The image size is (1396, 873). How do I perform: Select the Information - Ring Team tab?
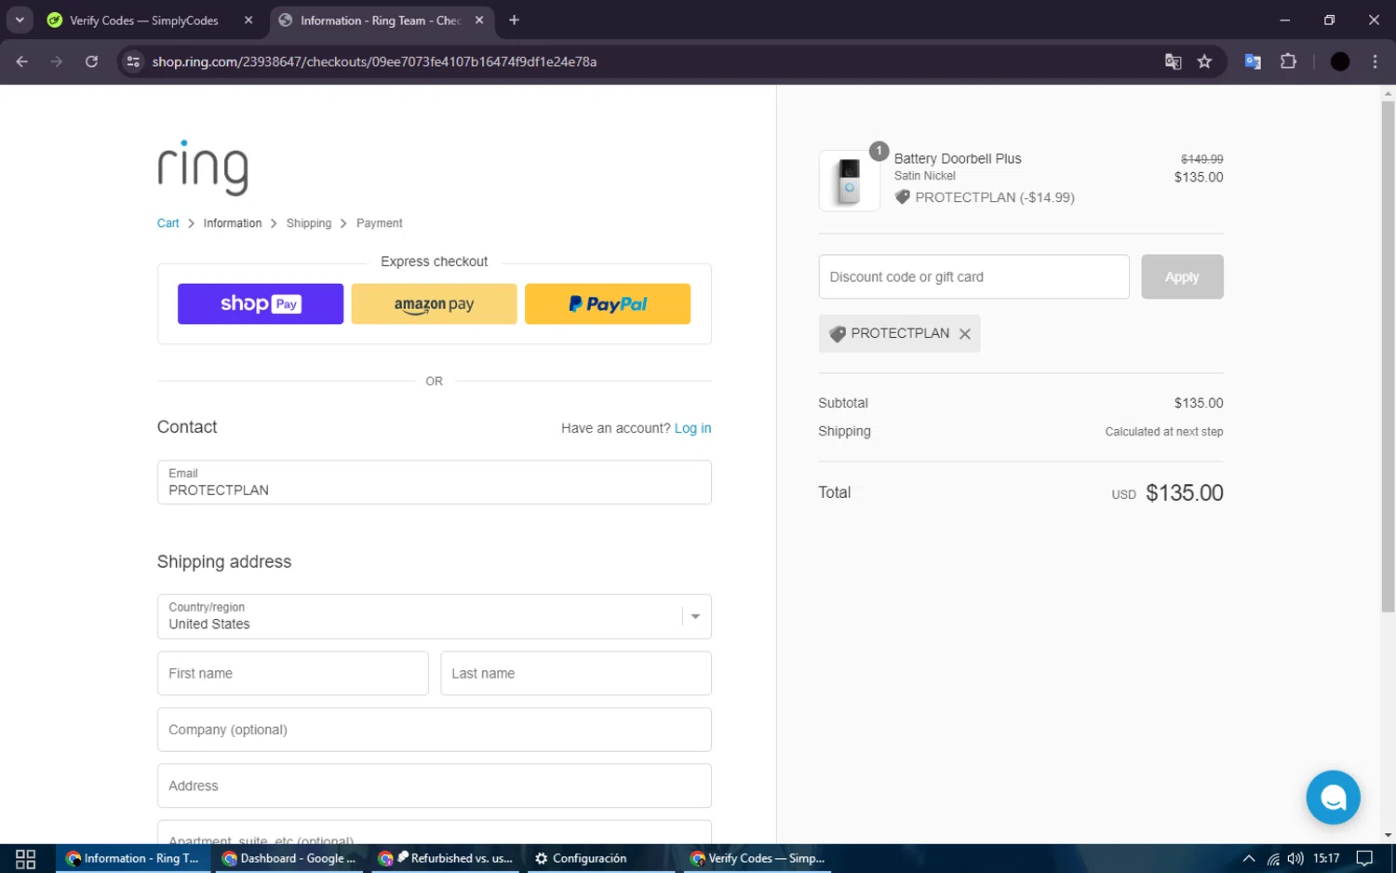pos(380,20)
